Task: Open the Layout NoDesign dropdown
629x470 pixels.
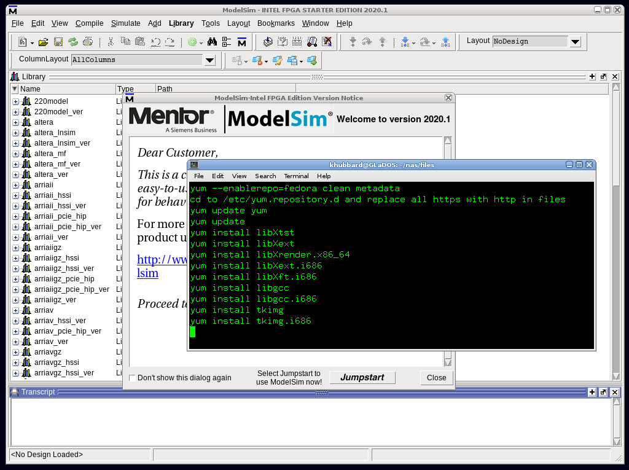Action: pyautogui.click(x=576, y=41)
